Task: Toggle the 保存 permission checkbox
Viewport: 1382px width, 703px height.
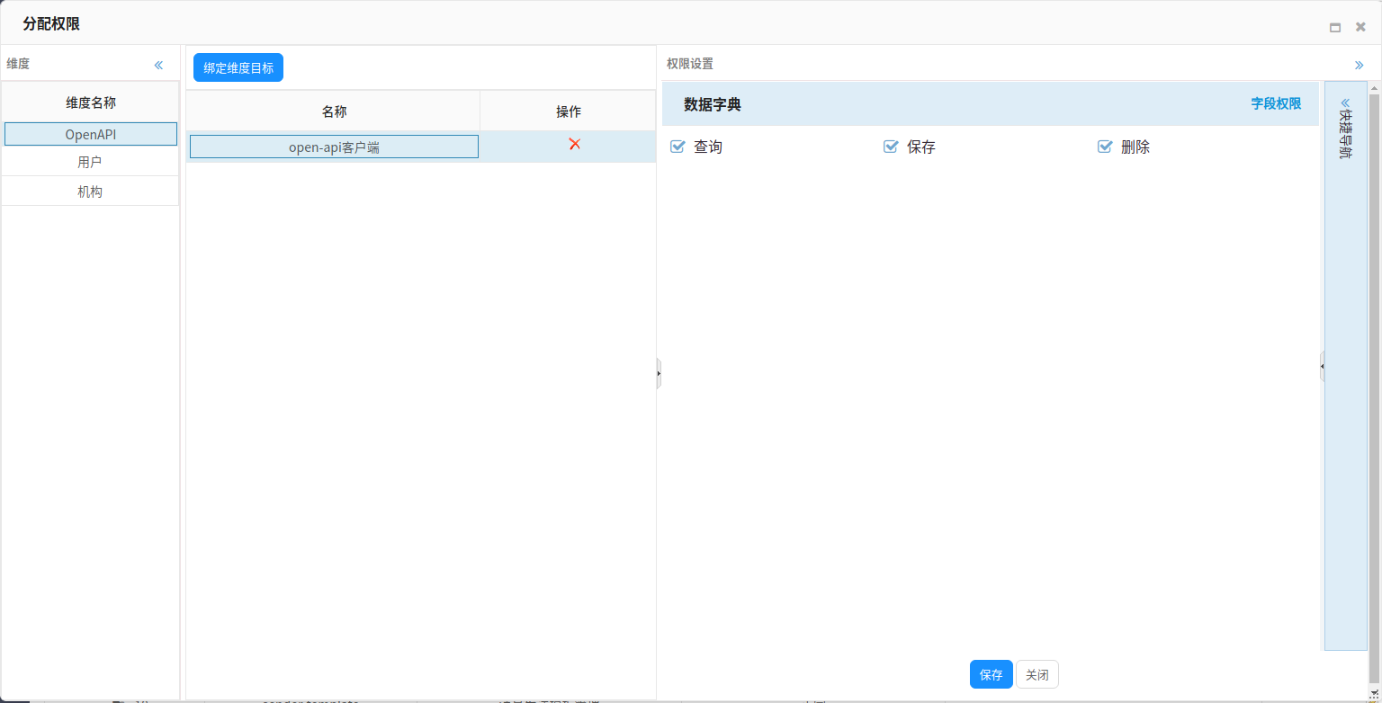Action: click(x=891, y=147)
